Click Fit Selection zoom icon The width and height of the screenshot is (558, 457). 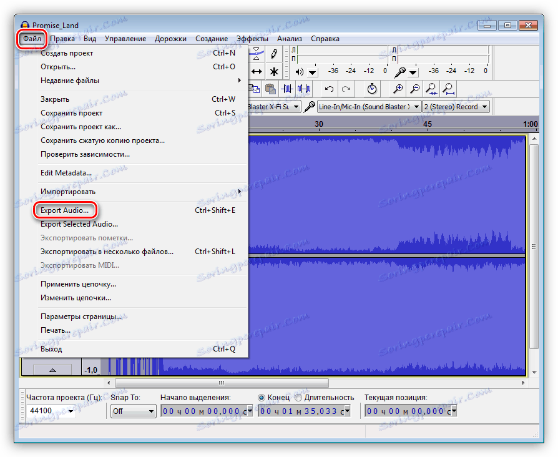click(x=432, y=89)
